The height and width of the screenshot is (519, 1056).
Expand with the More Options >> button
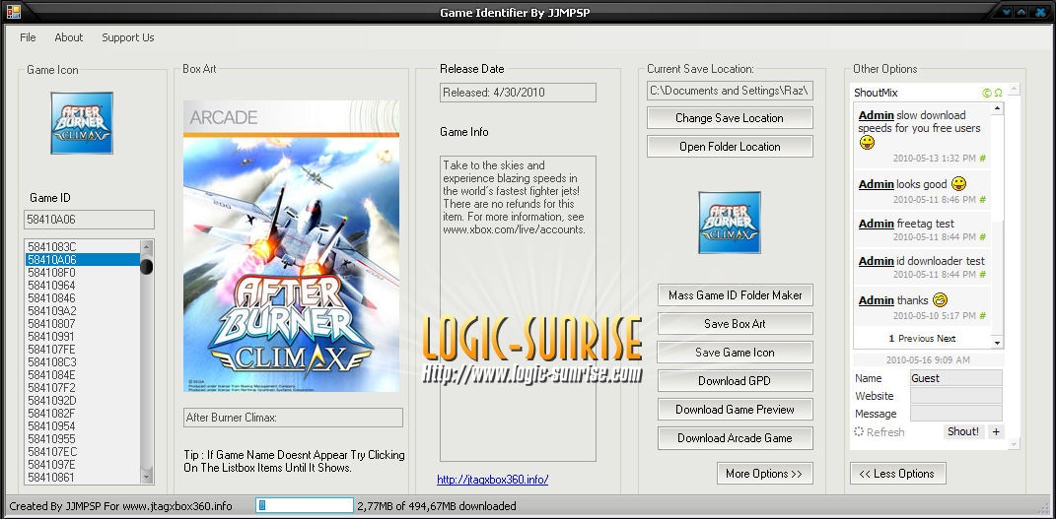point(764,474)
